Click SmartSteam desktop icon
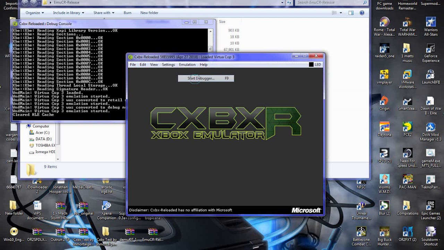The image size is (444, 250). tap(408, 103)
